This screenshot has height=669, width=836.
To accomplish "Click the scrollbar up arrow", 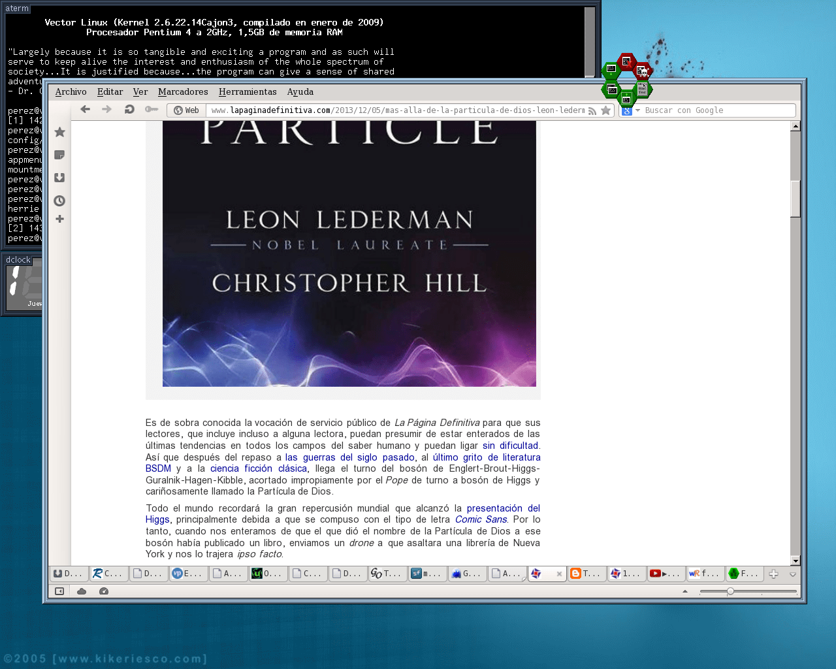I will (x=796, y=126).
